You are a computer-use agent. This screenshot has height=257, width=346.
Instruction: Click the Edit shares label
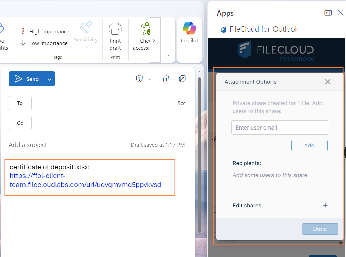[247, 205]
